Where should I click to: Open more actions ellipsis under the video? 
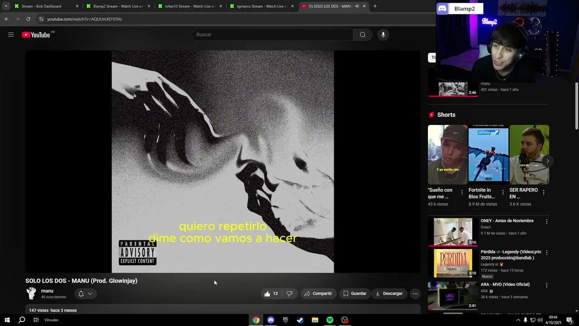pyautogui.click(x=415, y=293)
